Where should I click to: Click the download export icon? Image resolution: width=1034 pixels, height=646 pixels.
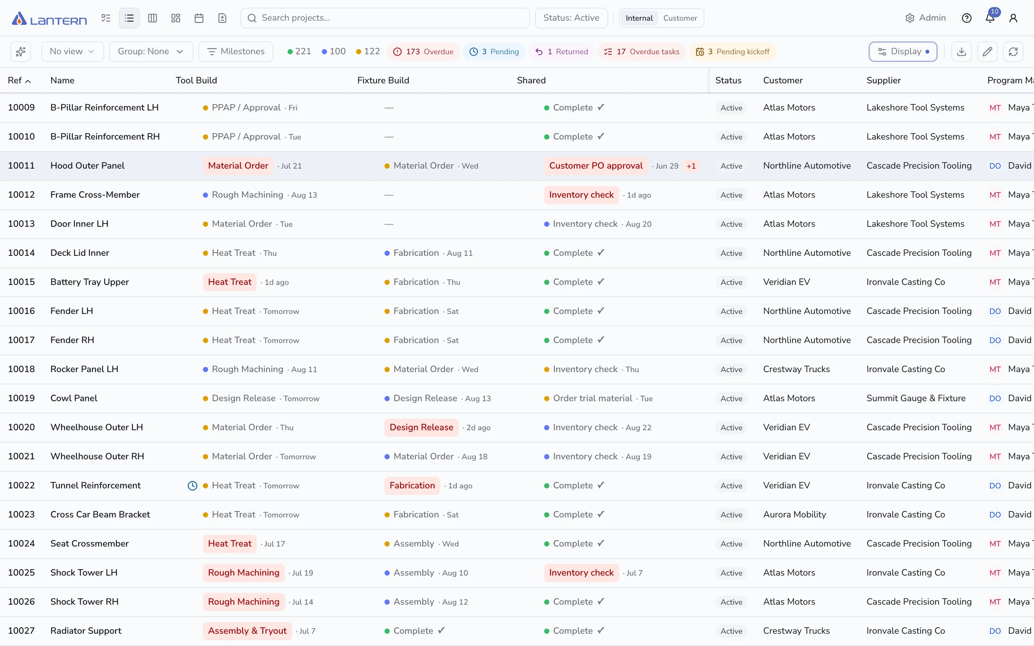pos(962,52)
